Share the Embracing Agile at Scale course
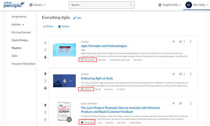Screen dimensions: 210x126 click(173, 74)
